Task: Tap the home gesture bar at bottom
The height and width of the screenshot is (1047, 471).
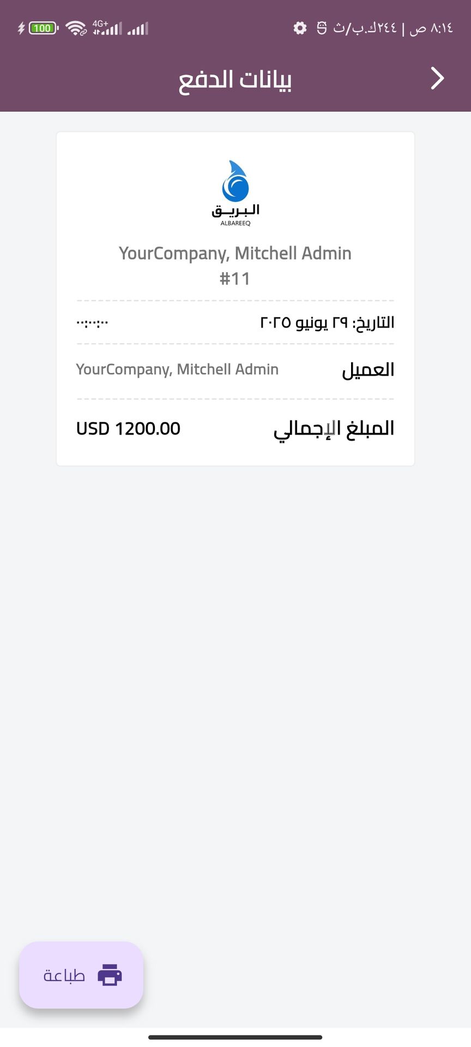Action: coord(235,1037)
